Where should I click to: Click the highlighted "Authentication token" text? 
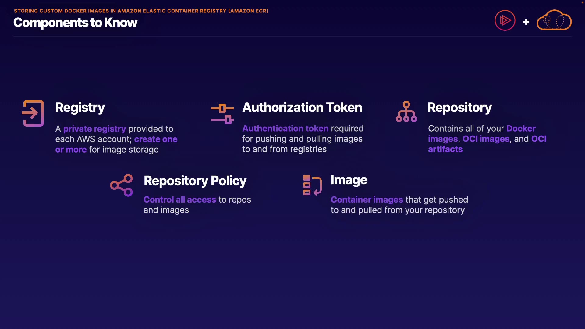pos(285,129)
